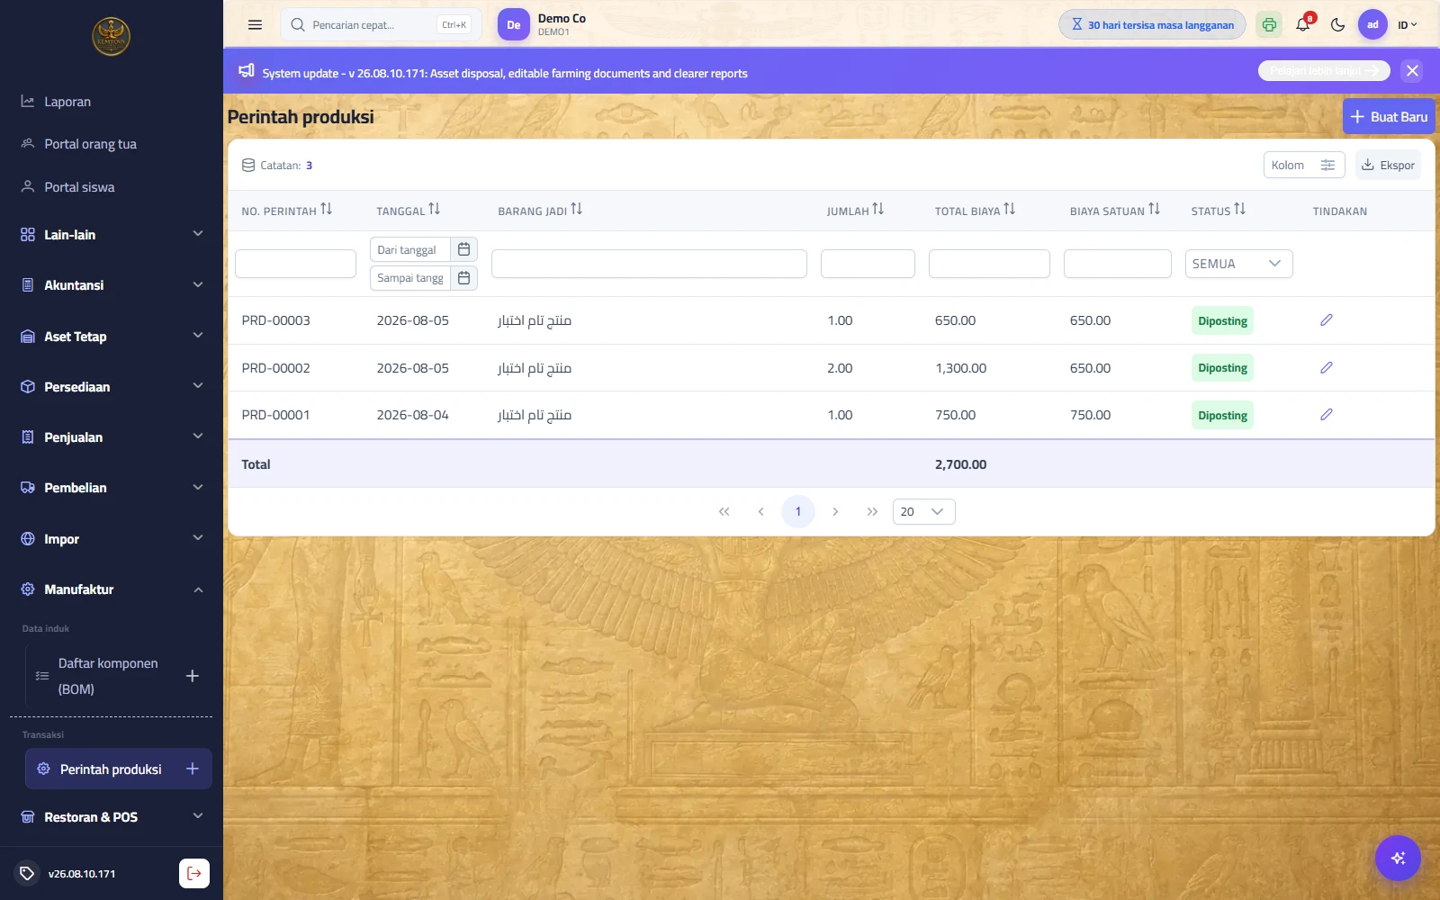Expand the Pembelian sidebar section
Viewport: 1440px width, 900px height.
point(112,488)
